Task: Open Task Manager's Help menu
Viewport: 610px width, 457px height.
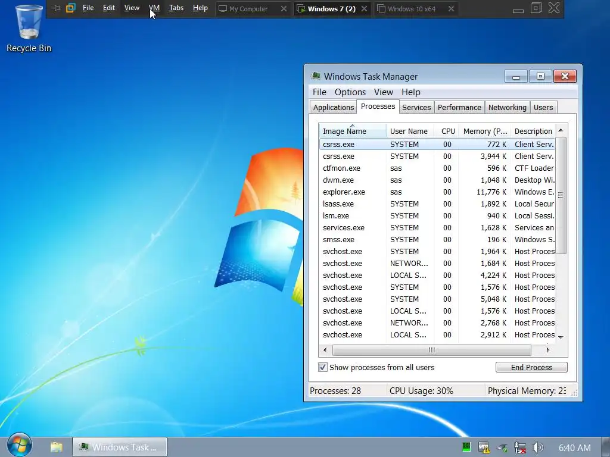Action: pyautogui.click(x=411, y=92)
